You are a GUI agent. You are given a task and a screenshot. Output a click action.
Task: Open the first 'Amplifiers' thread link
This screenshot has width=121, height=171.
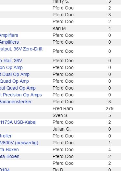click(x=9, y=35)
